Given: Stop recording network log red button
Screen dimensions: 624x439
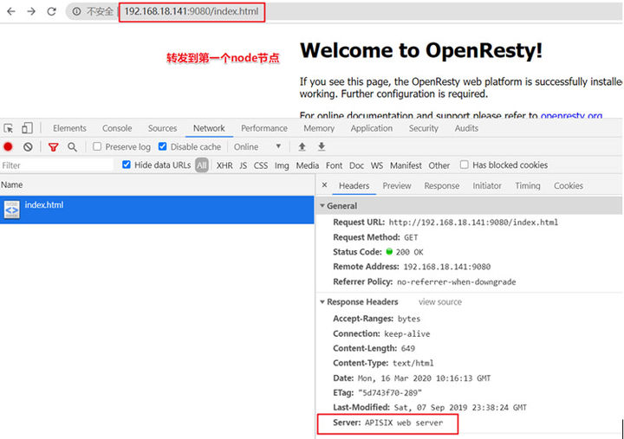Looking at the screenshot, I should coord(8,146).
